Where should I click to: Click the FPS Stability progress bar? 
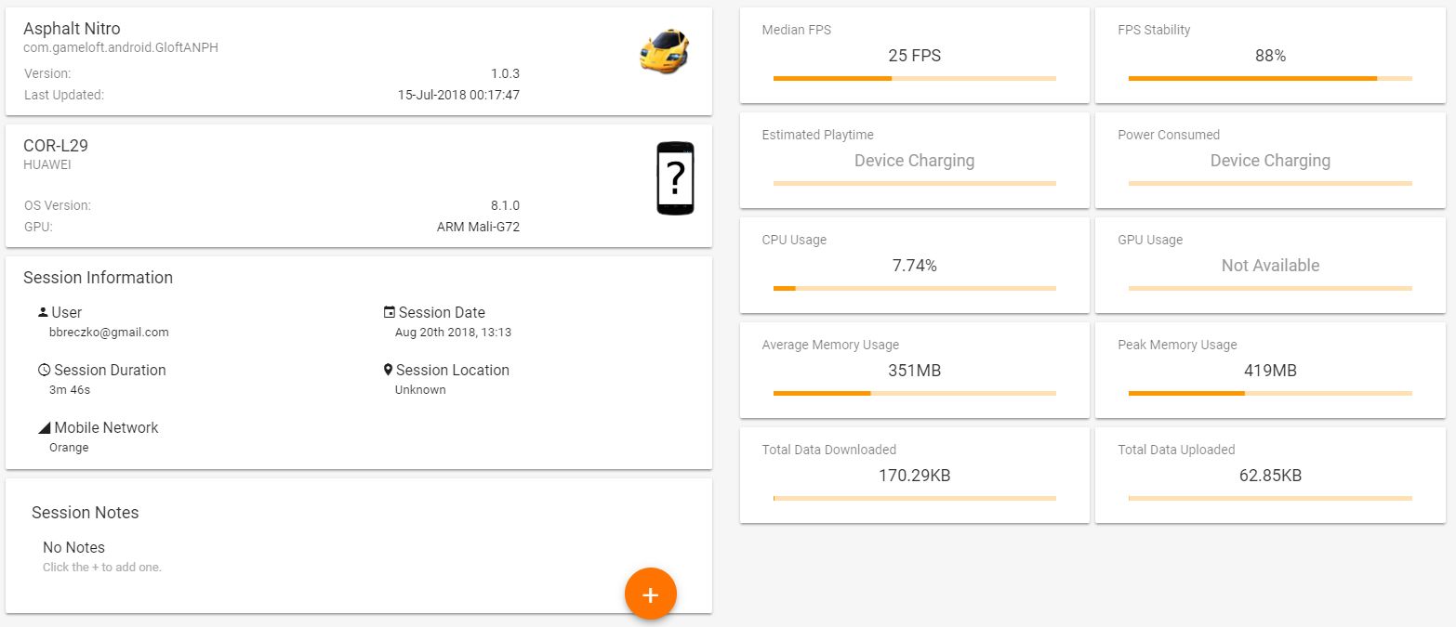1270,79
